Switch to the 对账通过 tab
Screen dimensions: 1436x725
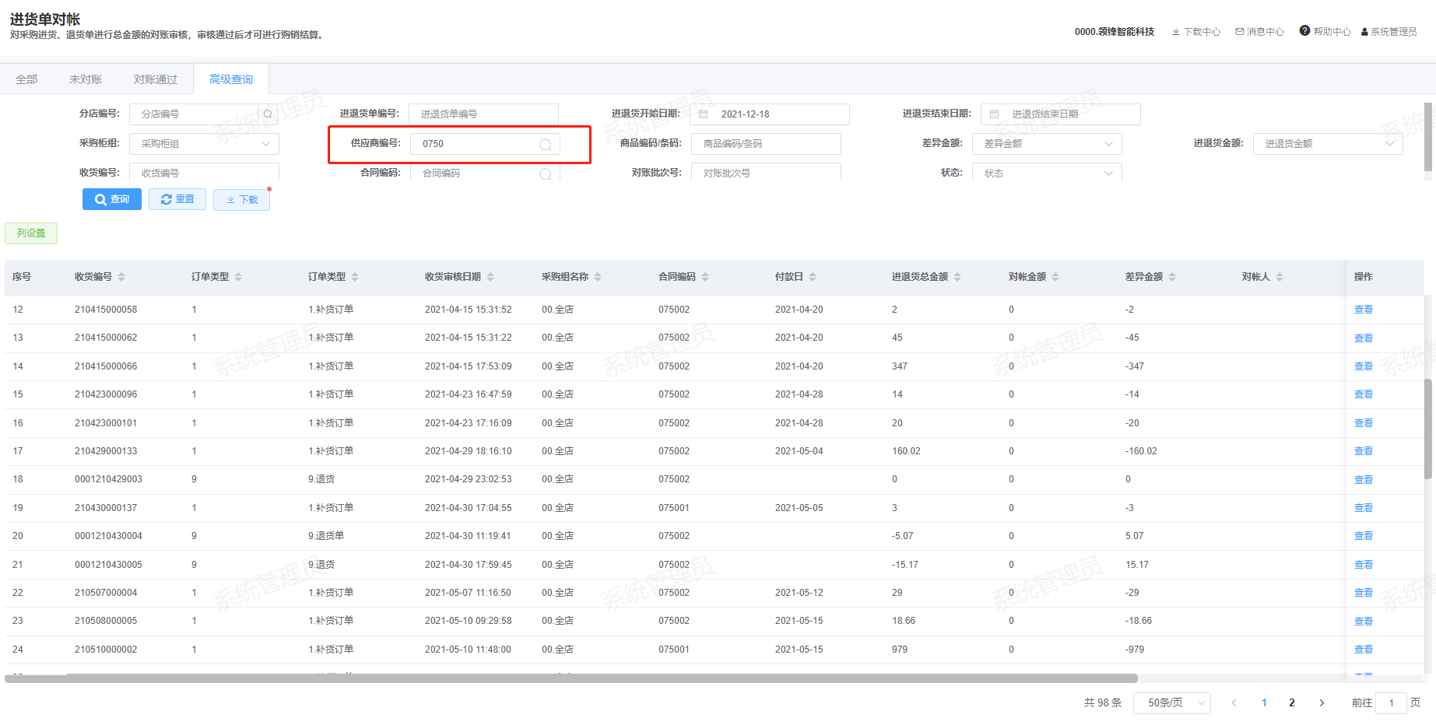[156, 79]
